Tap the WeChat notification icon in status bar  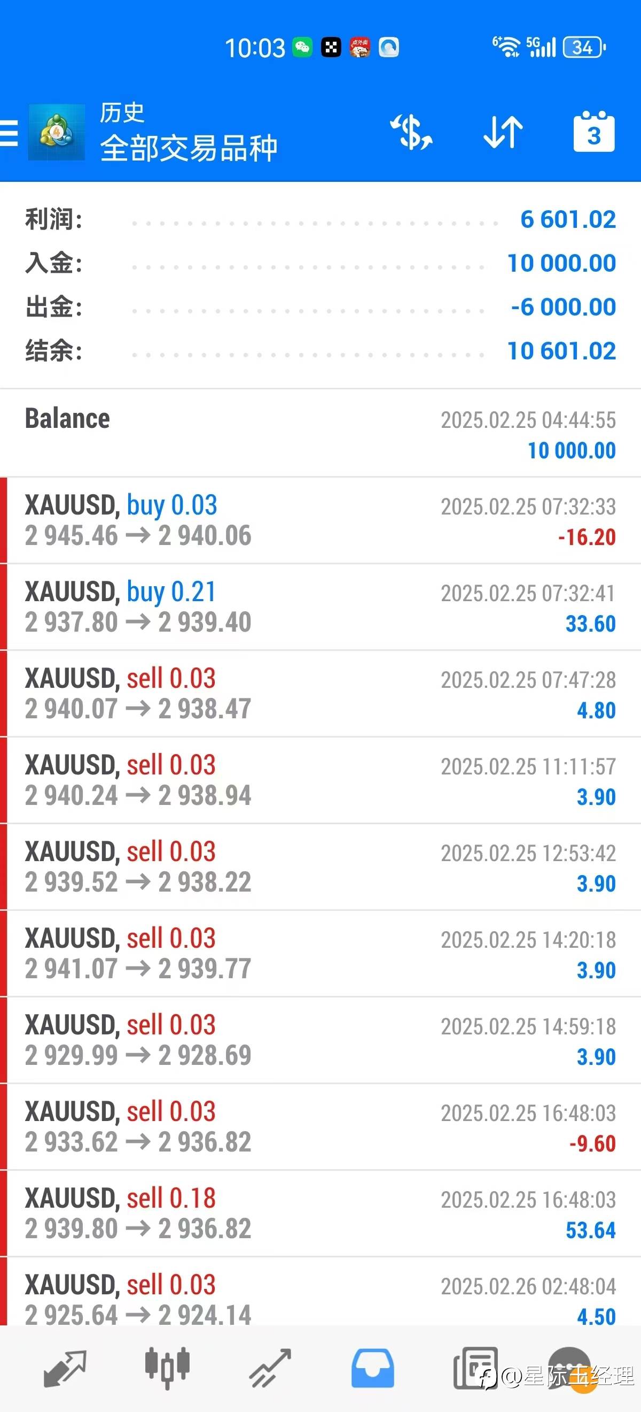[302, 47]
